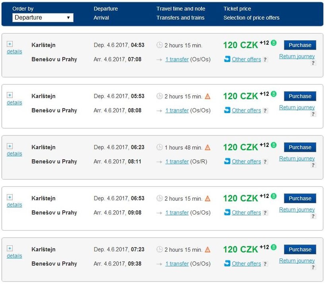Purchase the 04:53 departure ticket
The height and width of the screenshot is (284, 326).
click(x=300, y=45)
